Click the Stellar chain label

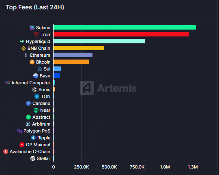click(x=43, y=158)
